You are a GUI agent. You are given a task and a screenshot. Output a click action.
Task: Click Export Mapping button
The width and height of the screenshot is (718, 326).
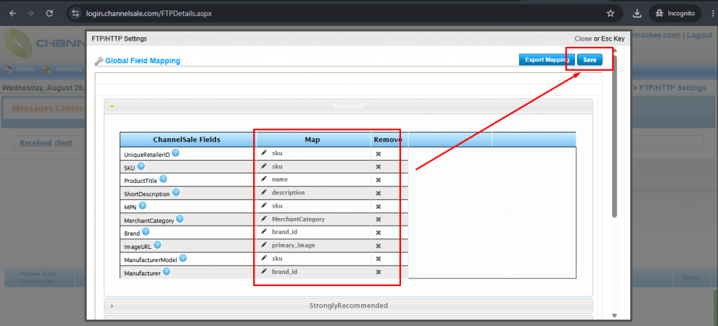tap(547, 60)
